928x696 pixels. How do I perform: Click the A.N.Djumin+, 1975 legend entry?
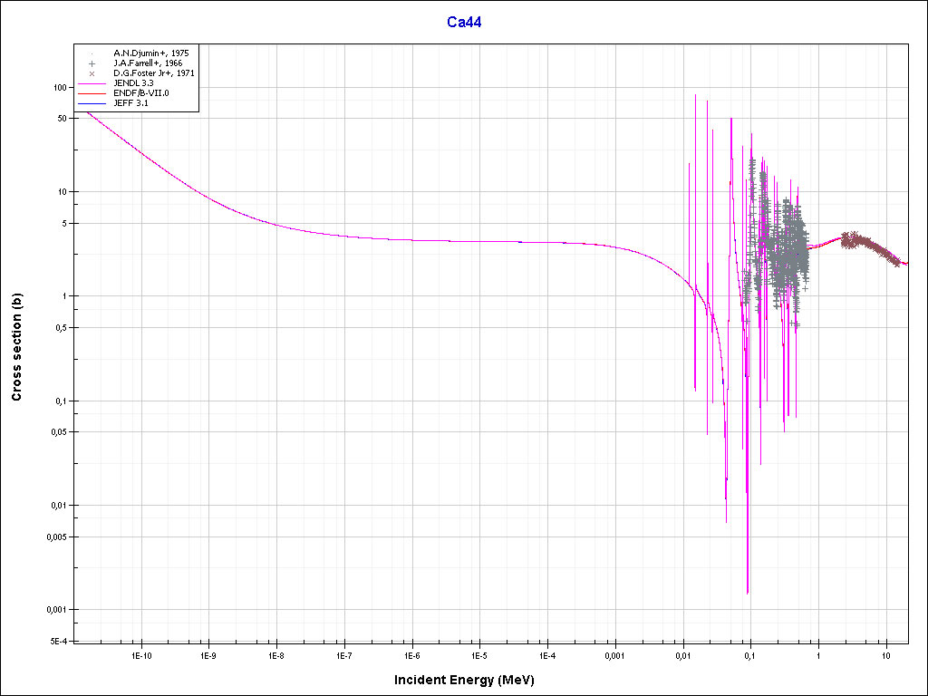point(150,53)
